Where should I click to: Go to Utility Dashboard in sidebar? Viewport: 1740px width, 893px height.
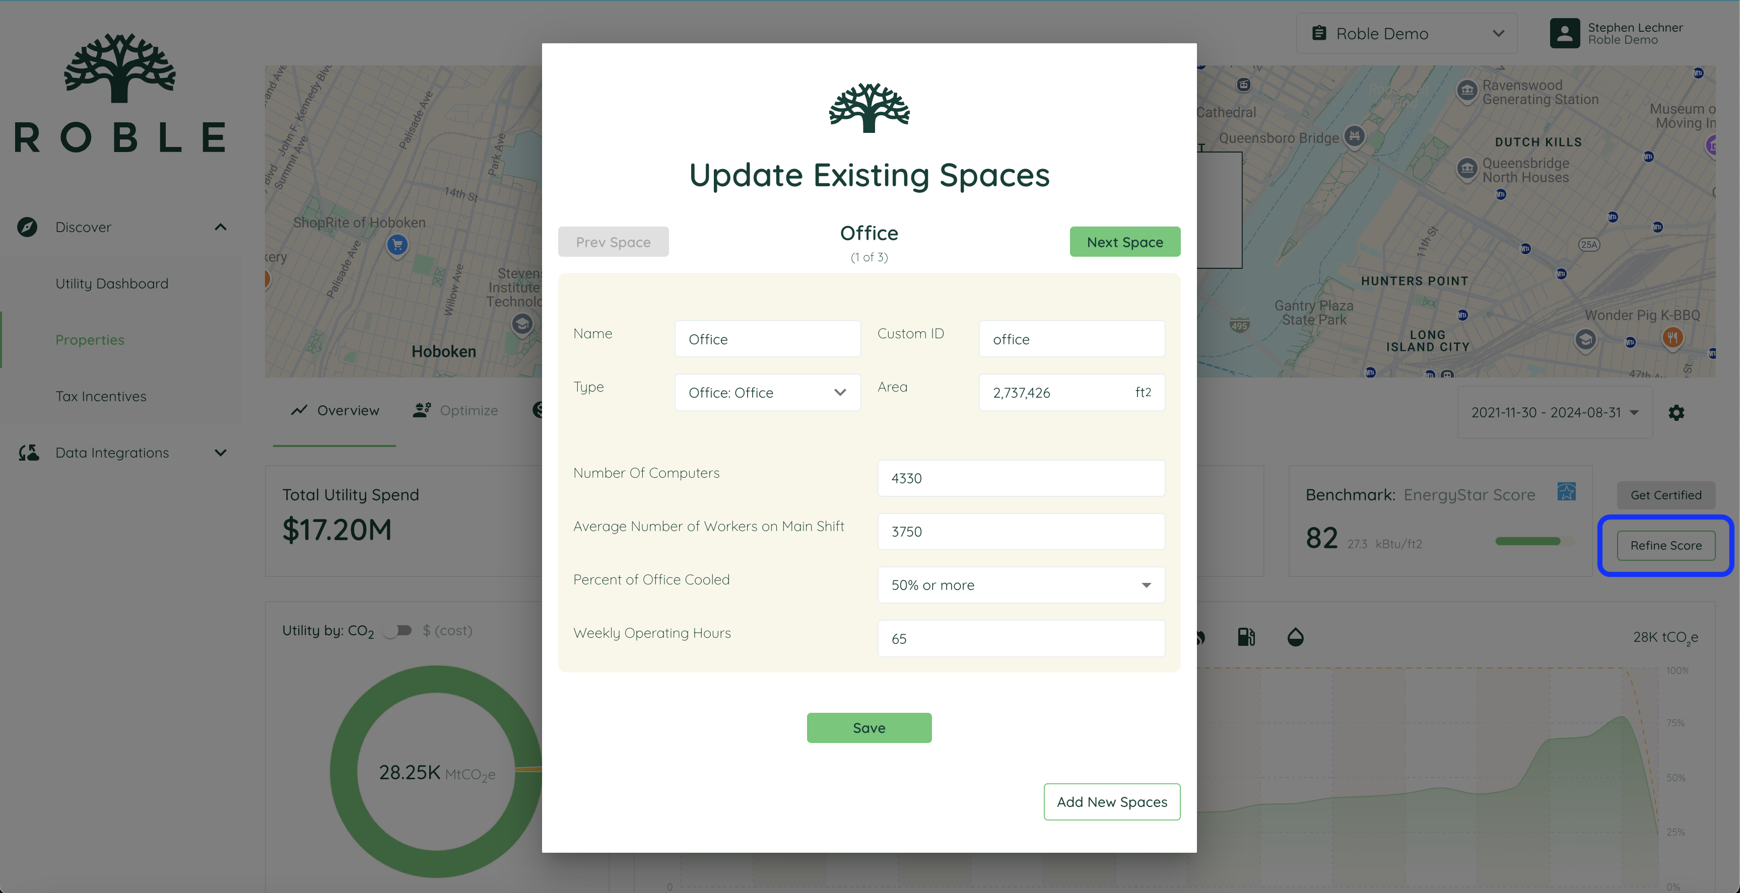tap(111, 283)
